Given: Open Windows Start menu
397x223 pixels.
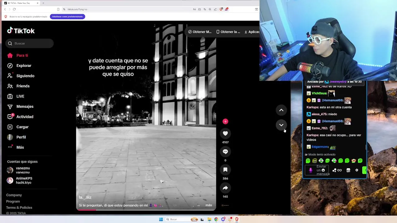Looking at the screenshot, I should (x=161, y=219).
